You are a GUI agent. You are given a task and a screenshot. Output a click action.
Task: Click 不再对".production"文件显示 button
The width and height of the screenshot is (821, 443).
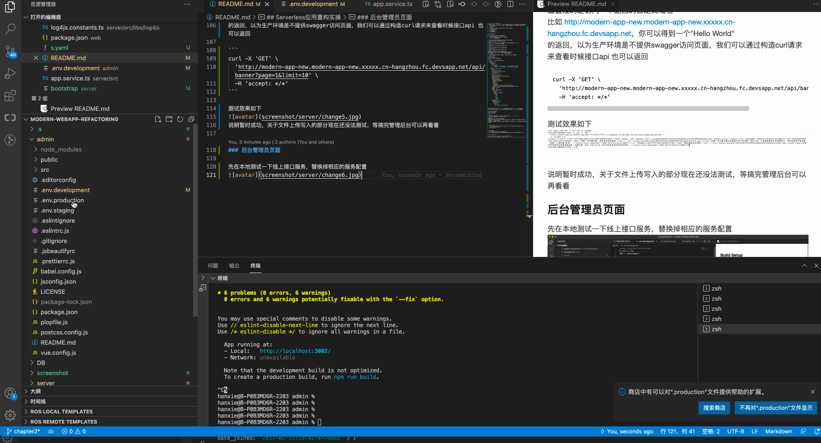click(776, 408)
